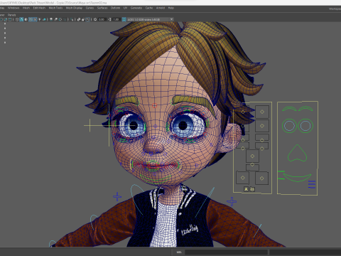Toggle use default material
This screenshot has height=256, width=341.
click(26, 19)
